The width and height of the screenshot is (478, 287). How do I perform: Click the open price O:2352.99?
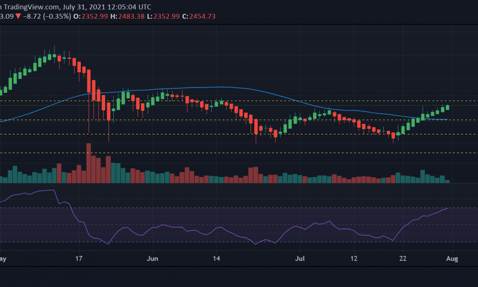coord(90,16)
